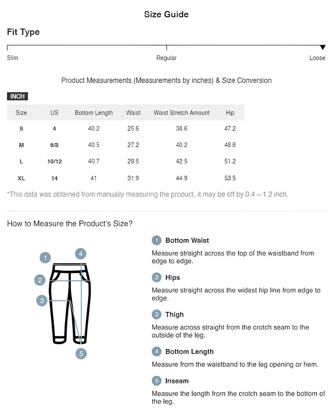The height and width of the screenshot is (414, 331).
Task: Click the Loose triangle marker on fit scale
Action: point(322,47)
